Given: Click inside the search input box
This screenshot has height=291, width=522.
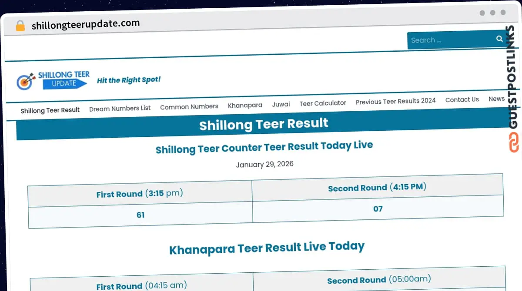Looking at the screenshot, I should pyautogui.click(x=448, y=40).
